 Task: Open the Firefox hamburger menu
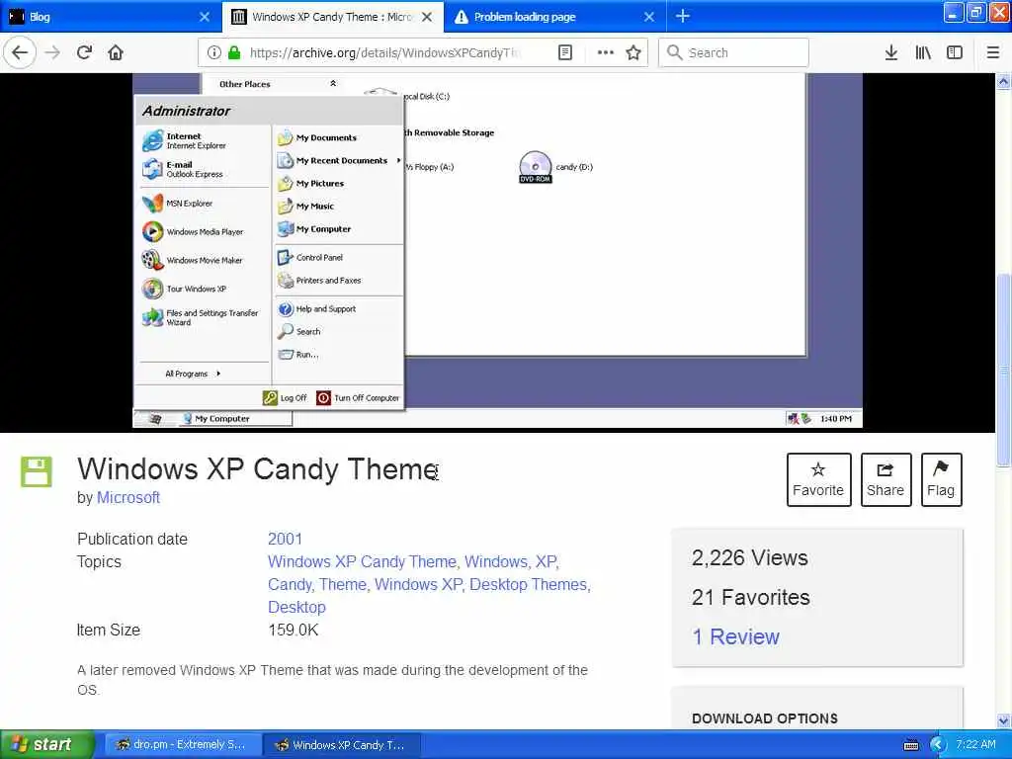point(992,52)
